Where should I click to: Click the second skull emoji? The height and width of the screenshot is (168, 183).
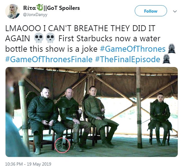(x=50, y=38)
